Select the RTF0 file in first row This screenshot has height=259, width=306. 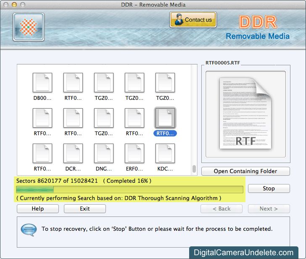(x=73, y=83)
